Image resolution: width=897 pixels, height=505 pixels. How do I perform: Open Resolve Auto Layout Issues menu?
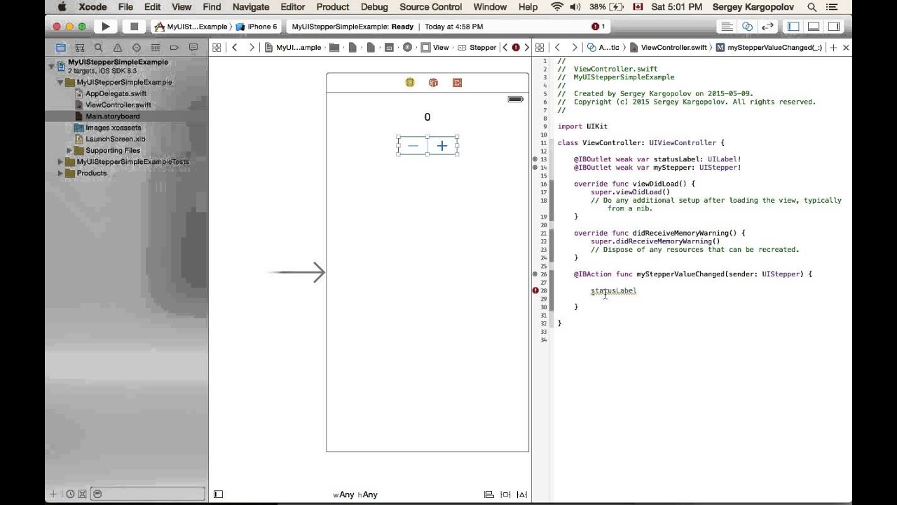[x=522, y=494]
